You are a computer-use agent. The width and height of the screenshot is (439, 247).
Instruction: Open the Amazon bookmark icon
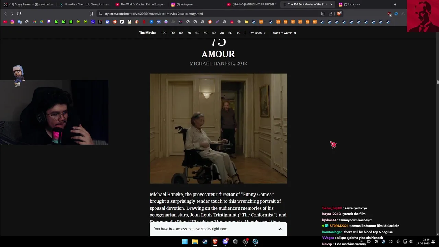(129, 22)
